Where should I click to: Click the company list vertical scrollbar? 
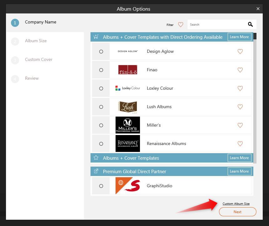pyautogui.click(x=255, y=98)
